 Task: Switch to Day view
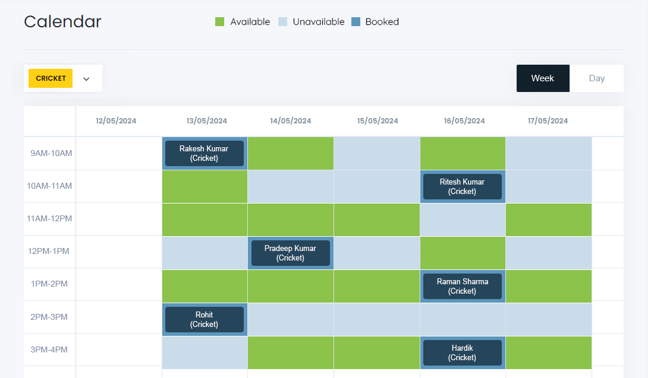point(596,78)
